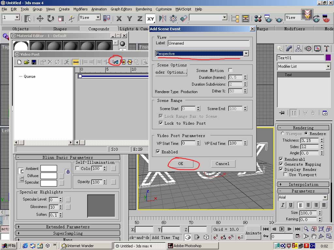Switch to the Shapes tab
Image resolution: width=334 pixels, height=250 pixels.
60,29
